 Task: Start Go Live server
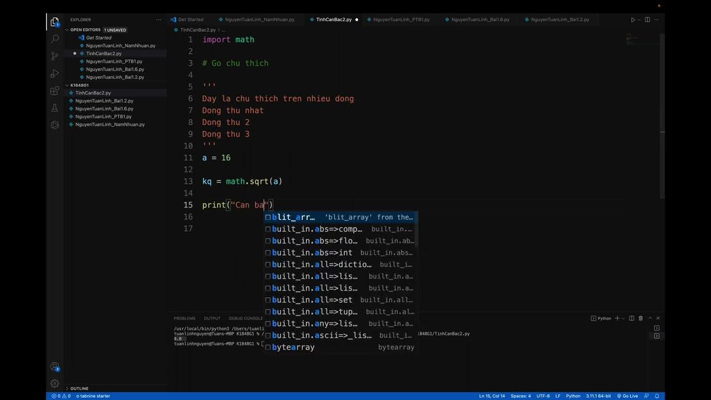coord(627,396)
